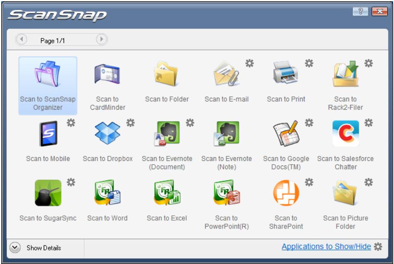Choose the Scan to Folder icon

166,74
